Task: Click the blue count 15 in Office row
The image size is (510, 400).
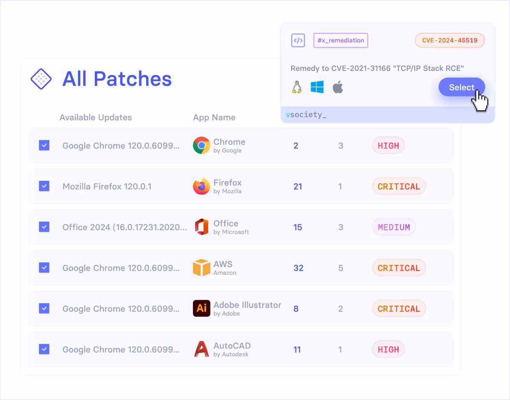Action: coord(297,227)
